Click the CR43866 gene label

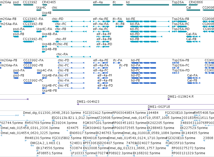tap(196, 2)
